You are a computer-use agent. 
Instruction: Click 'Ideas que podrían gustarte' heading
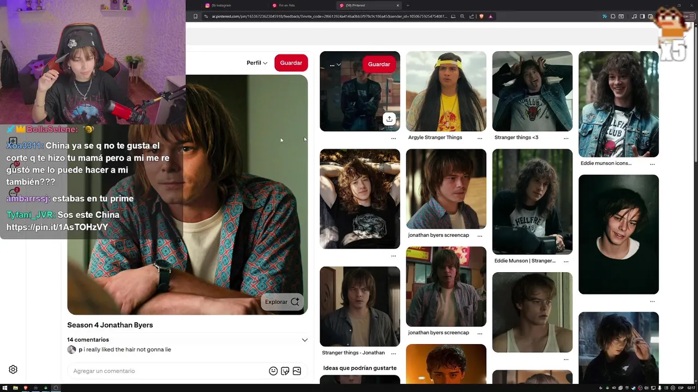360,368
